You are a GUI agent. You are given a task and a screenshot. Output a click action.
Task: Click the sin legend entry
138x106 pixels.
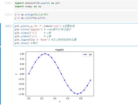pyautogui.click(x=87, y=55)
